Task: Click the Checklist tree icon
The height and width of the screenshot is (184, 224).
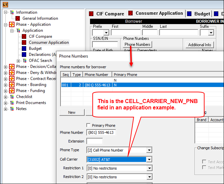Action: [12, 97]
